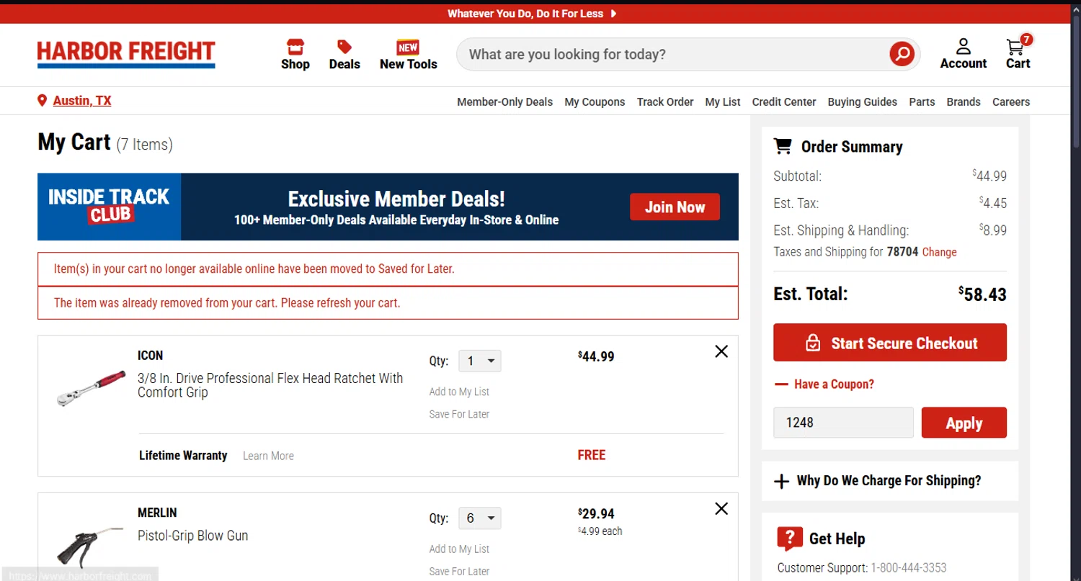
Task: Open Track Order menu item
Action: coord(665,102)
